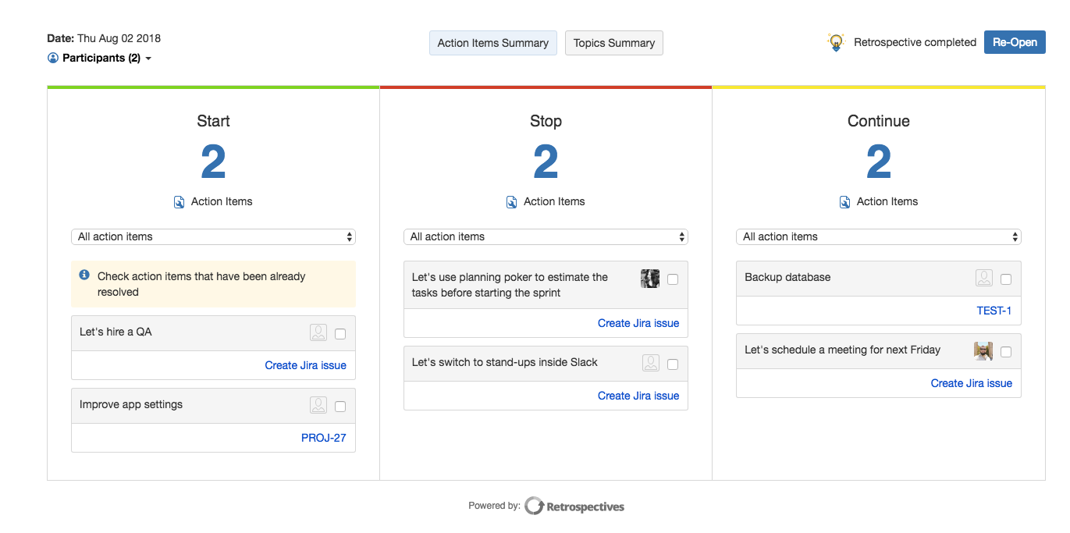Open All action items filter under Start
Viewport: 1070px width, 533px height.
tap(213, 236)
